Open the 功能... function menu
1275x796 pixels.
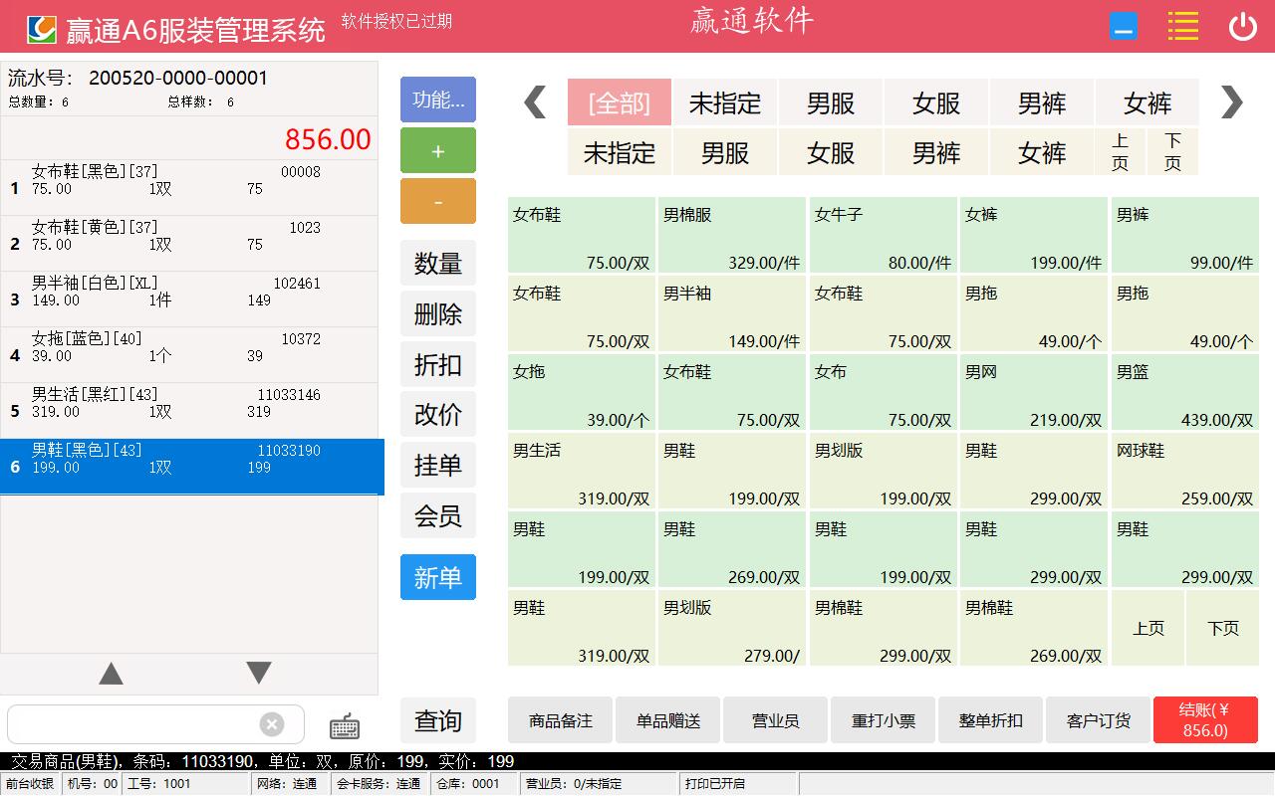coord(437,99)
